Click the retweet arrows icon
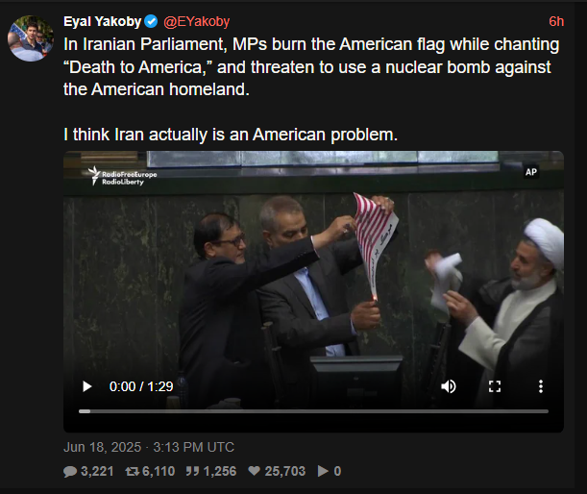Viewport: 587px width, 494px height. (x=133, y=471)
